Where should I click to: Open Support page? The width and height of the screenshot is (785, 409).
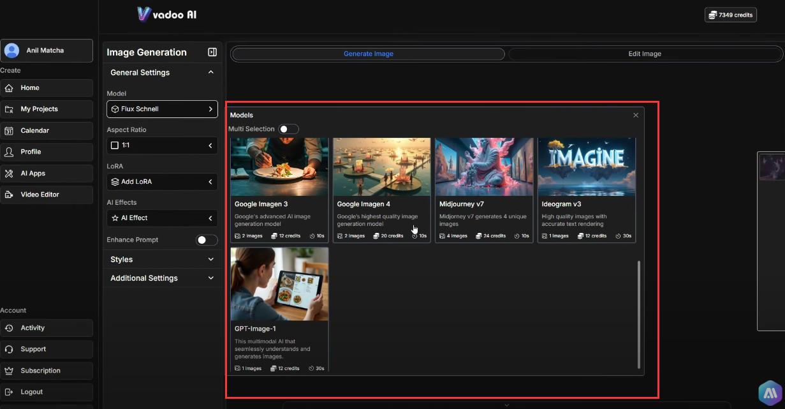[x=47, y=350]
